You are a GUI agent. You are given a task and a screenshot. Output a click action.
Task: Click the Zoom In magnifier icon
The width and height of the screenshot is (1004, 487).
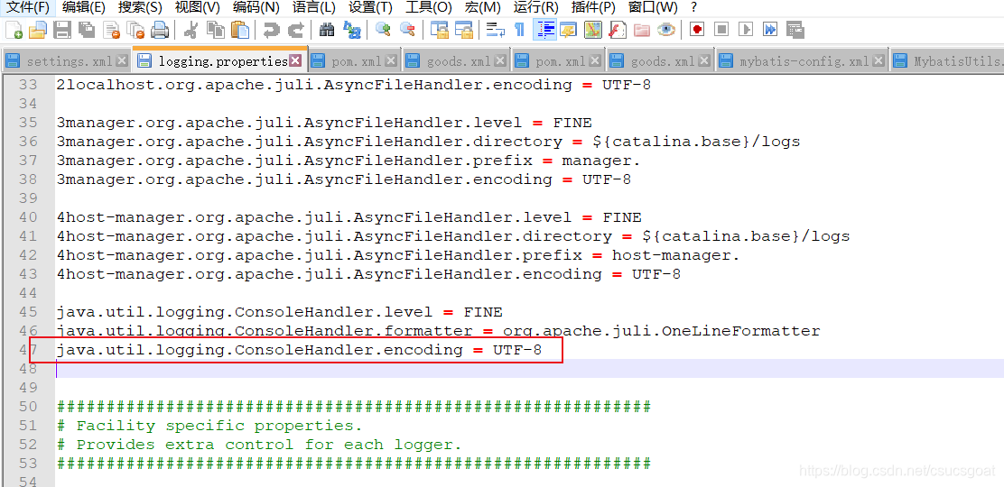pyautogui.click(x=383, y=30)
